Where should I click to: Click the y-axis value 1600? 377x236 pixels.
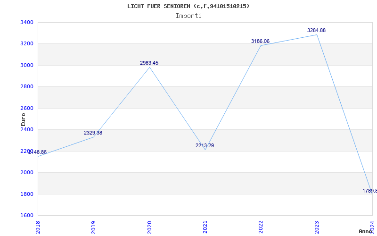pyautogui.click(x=27, y=215)
